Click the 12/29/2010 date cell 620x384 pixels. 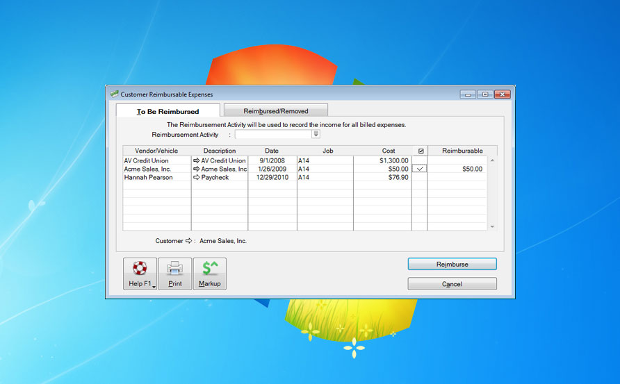(x=272, y=177)
